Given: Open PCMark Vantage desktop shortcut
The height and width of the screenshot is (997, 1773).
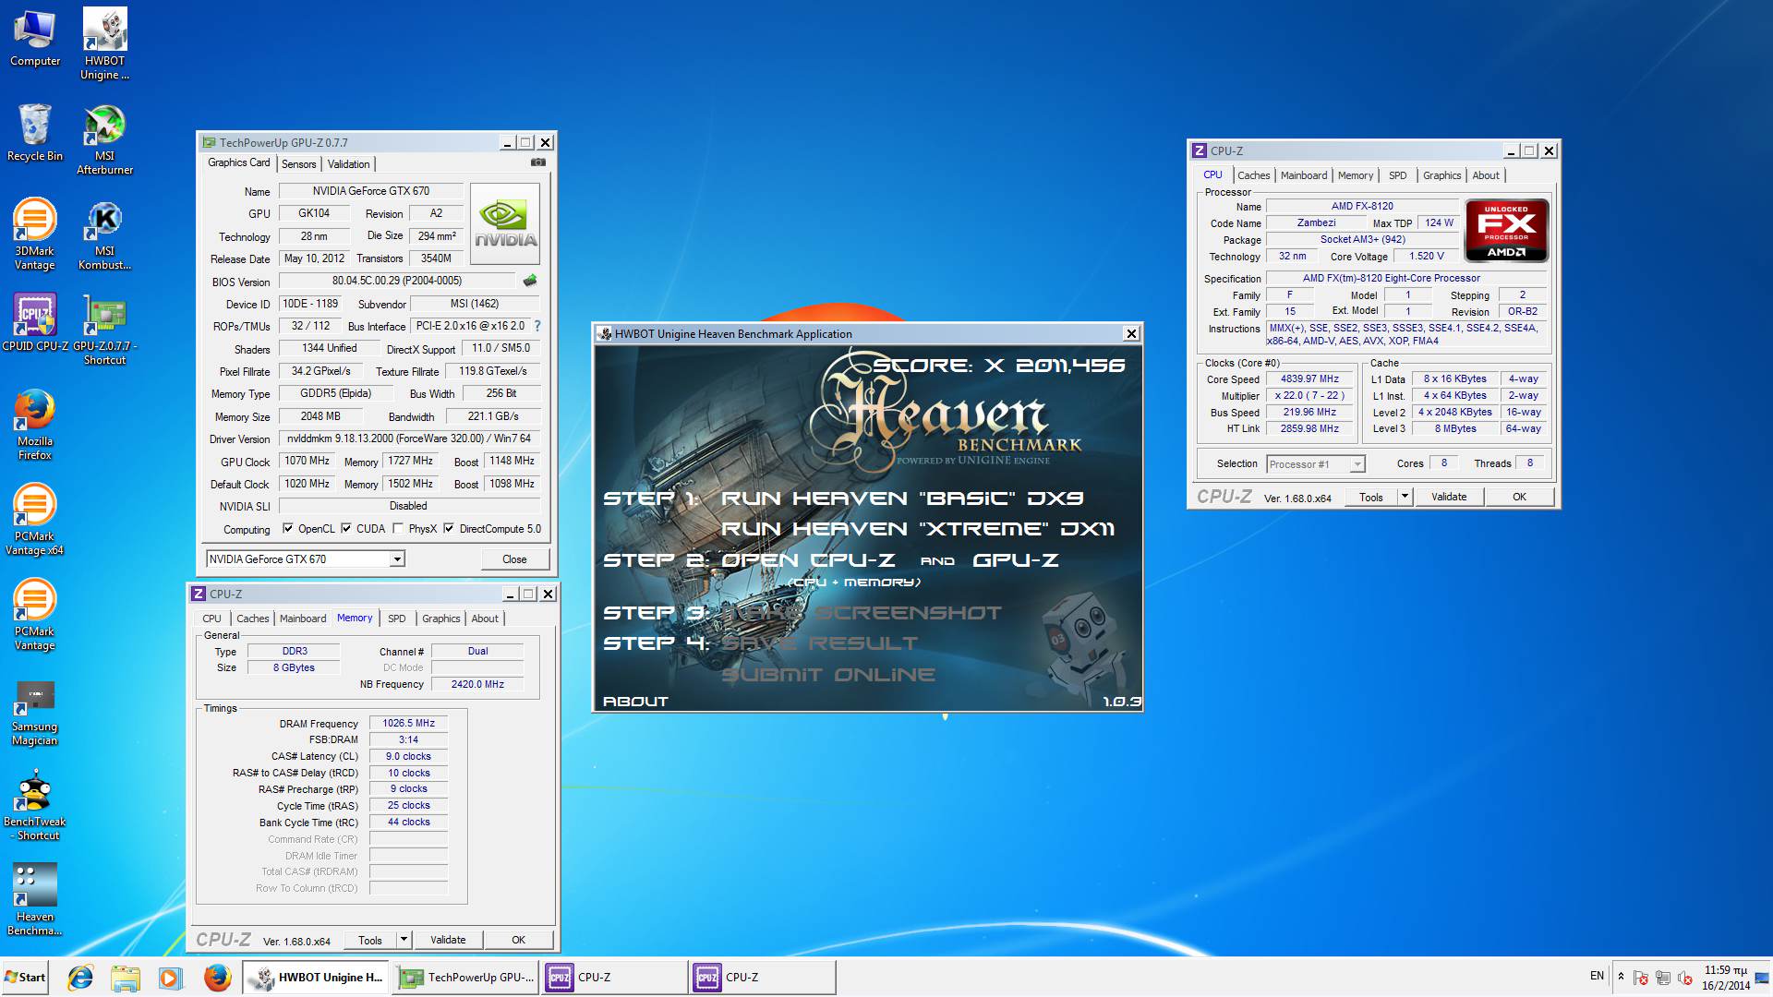Looking at the screenshot, I should pos(34,615).
